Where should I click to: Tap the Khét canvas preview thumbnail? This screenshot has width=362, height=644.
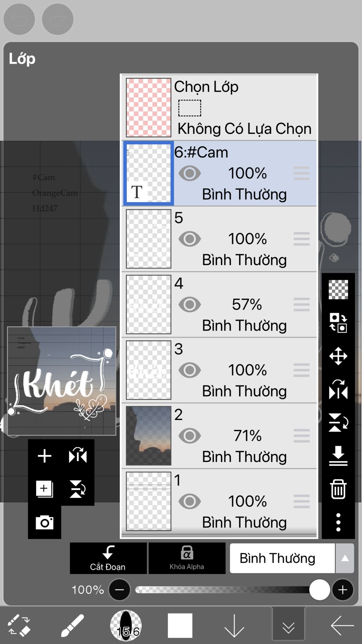[62, 381]
